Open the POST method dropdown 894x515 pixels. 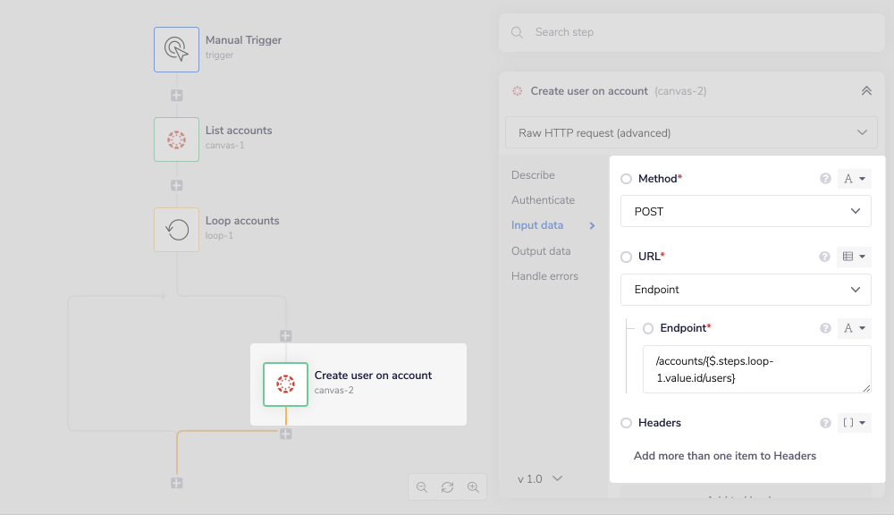coord(746,212)
